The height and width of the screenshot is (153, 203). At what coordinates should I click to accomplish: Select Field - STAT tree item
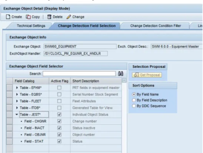click(34, 142)
